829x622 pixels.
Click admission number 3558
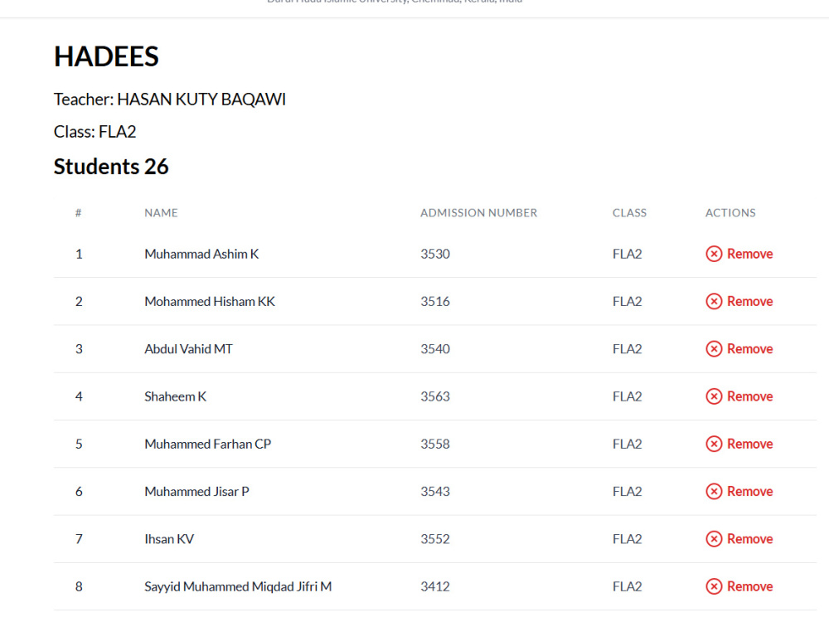(435, 444)
